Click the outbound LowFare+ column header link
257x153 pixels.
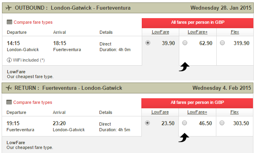(x=197, y=32)
